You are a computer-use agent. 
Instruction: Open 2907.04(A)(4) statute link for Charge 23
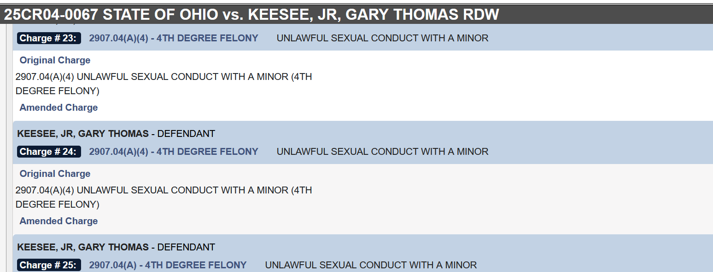coord(174,38)
